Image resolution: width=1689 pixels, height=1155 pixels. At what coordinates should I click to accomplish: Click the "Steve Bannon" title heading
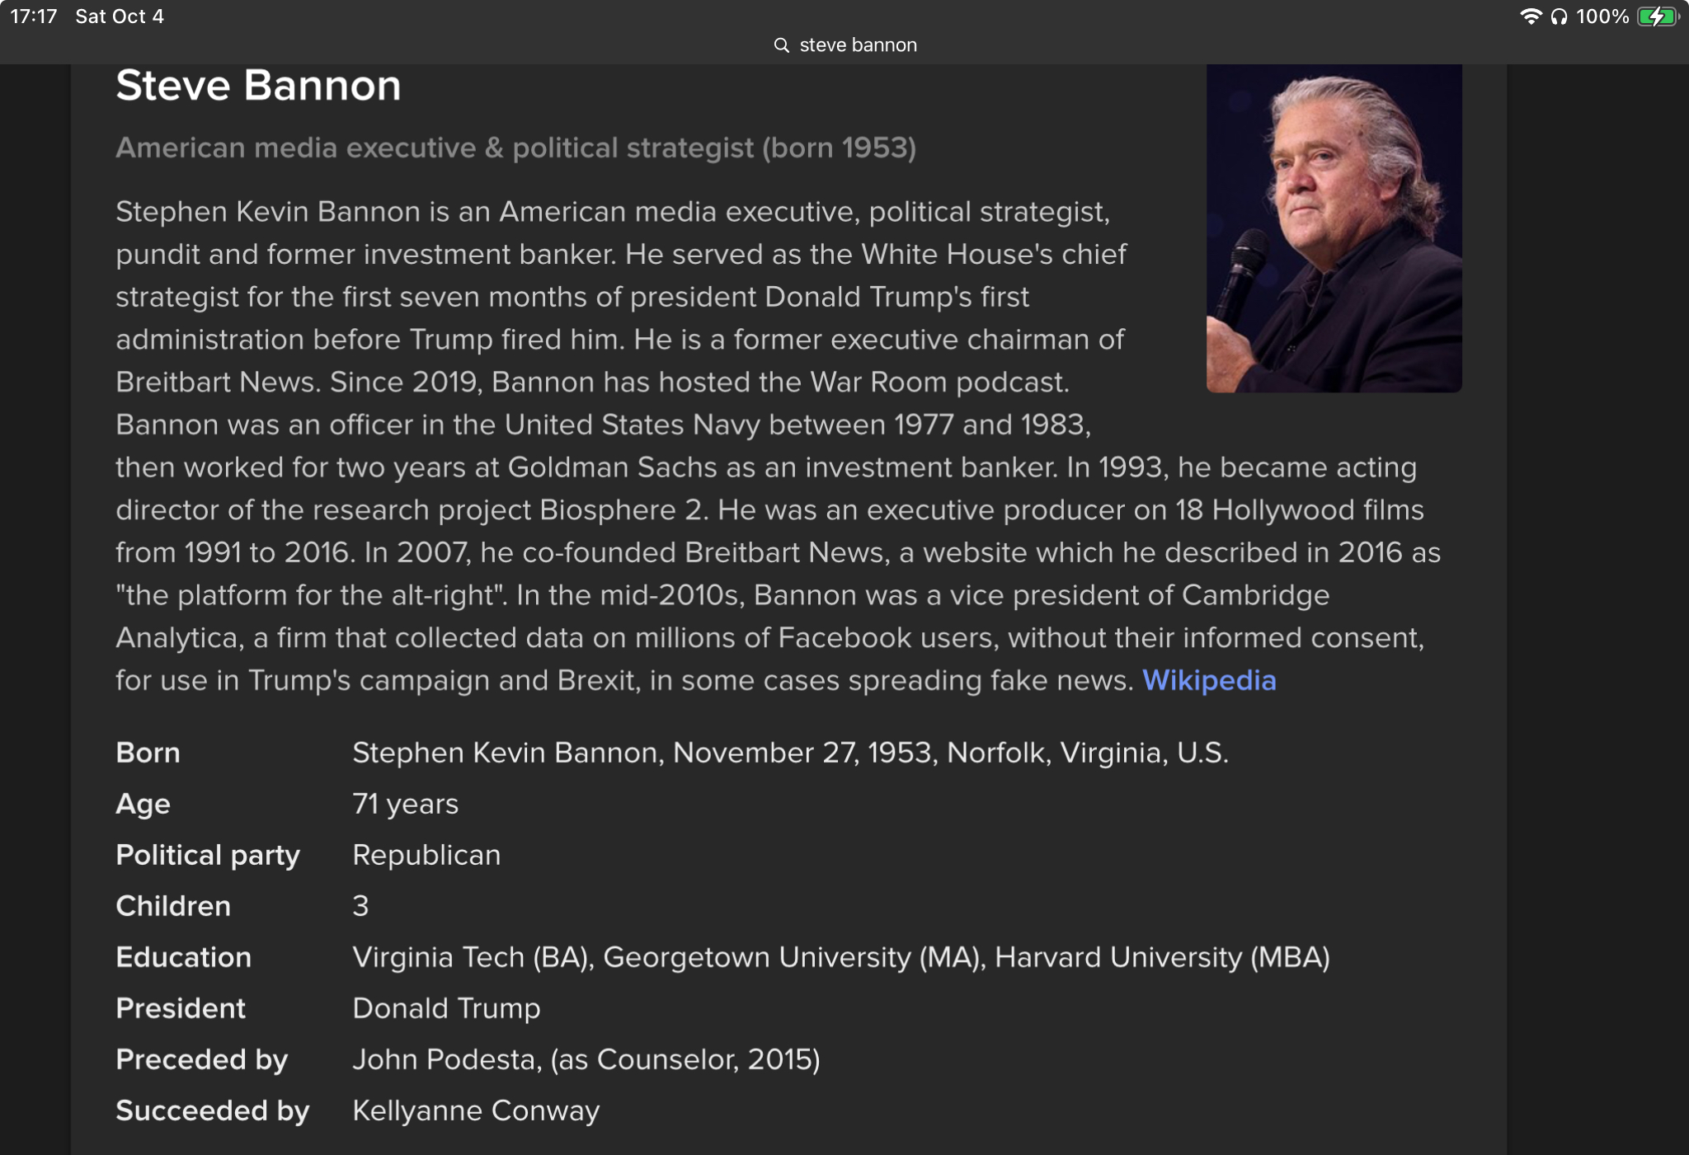[258, 86]
